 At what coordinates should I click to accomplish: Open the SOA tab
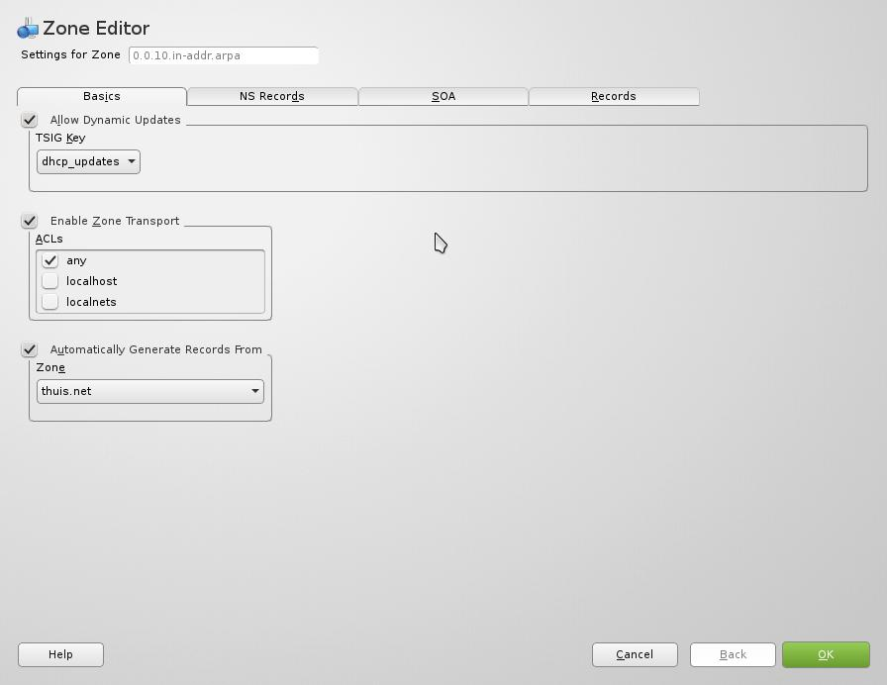pyautogui.click(x=443, y=96)
